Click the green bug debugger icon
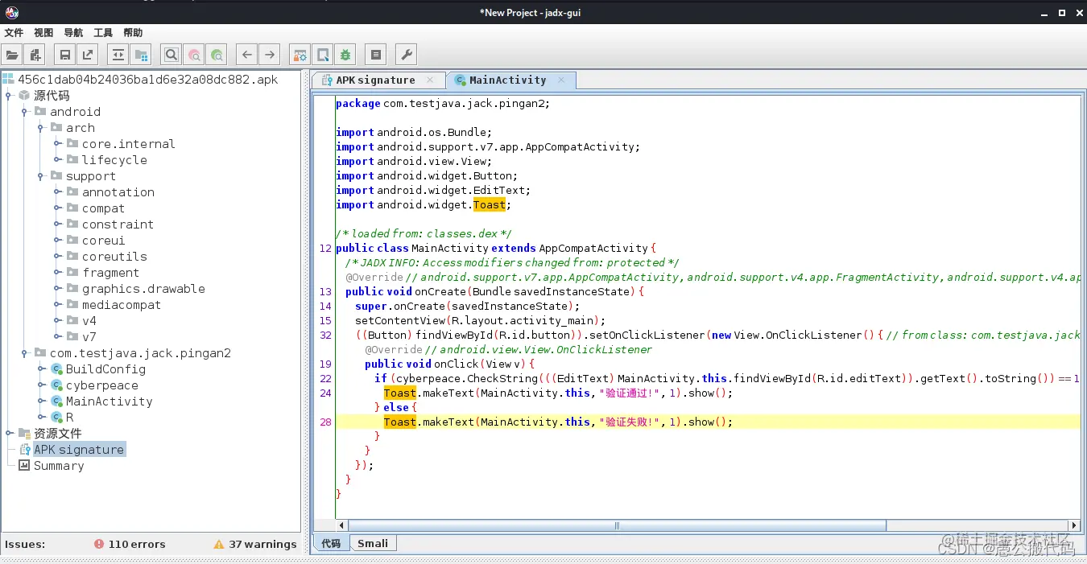The width and height of the screenshot is (1087, 564). point(345,55)
